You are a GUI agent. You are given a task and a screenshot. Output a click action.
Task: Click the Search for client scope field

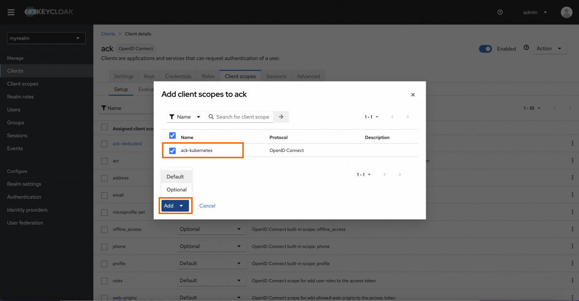pos(242,117)
